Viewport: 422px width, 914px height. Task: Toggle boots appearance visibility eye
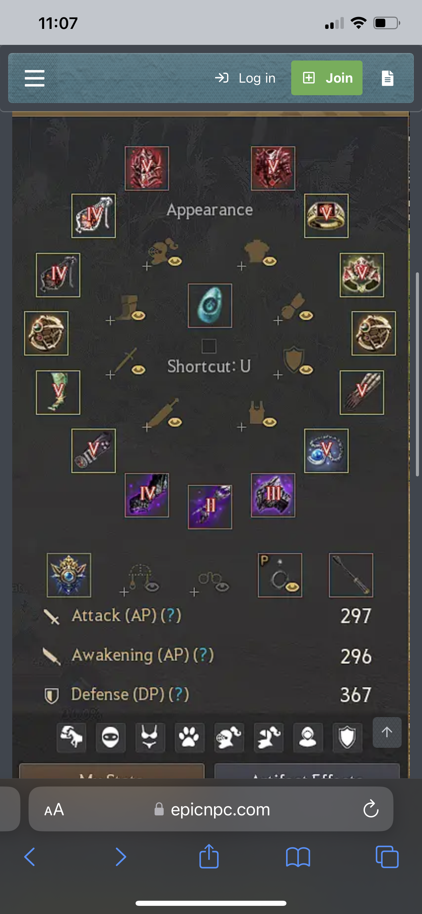[x=138, y=315]
